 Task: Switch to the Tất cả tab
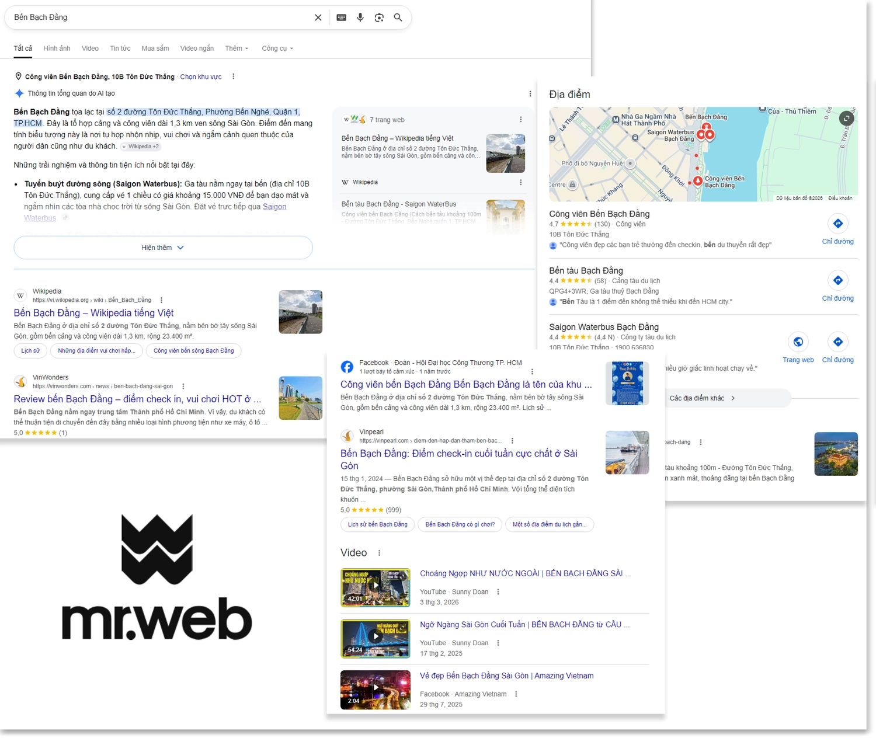tap(23, 48)
